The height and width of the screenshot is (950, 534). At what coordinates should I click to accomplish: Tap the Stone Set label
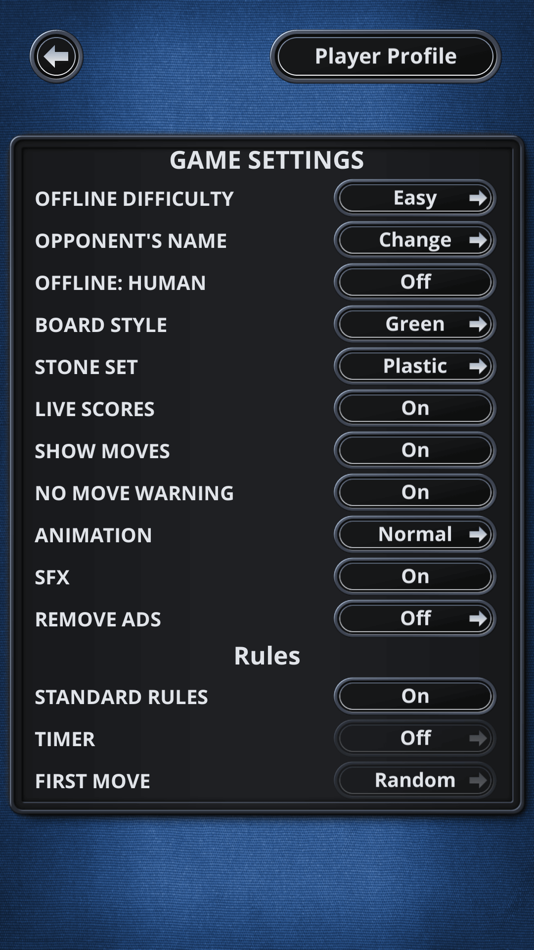(x=86, y=367)
